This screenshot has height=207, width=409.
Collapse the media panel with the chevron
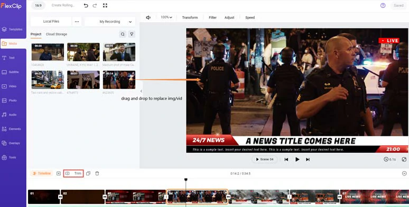click(141, 91)
